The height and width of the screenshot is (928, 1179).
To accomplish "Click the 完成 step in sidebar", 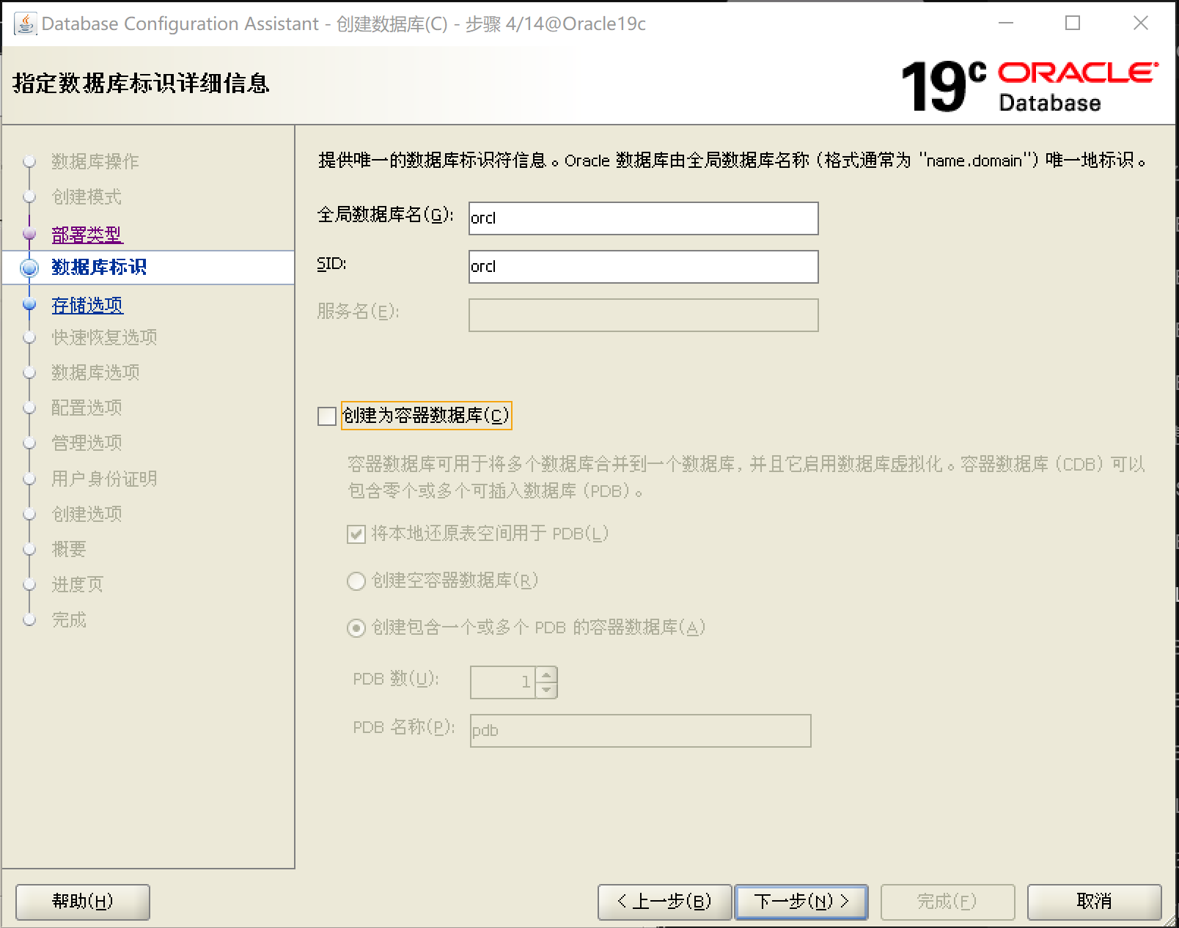I will click(69, 619).
